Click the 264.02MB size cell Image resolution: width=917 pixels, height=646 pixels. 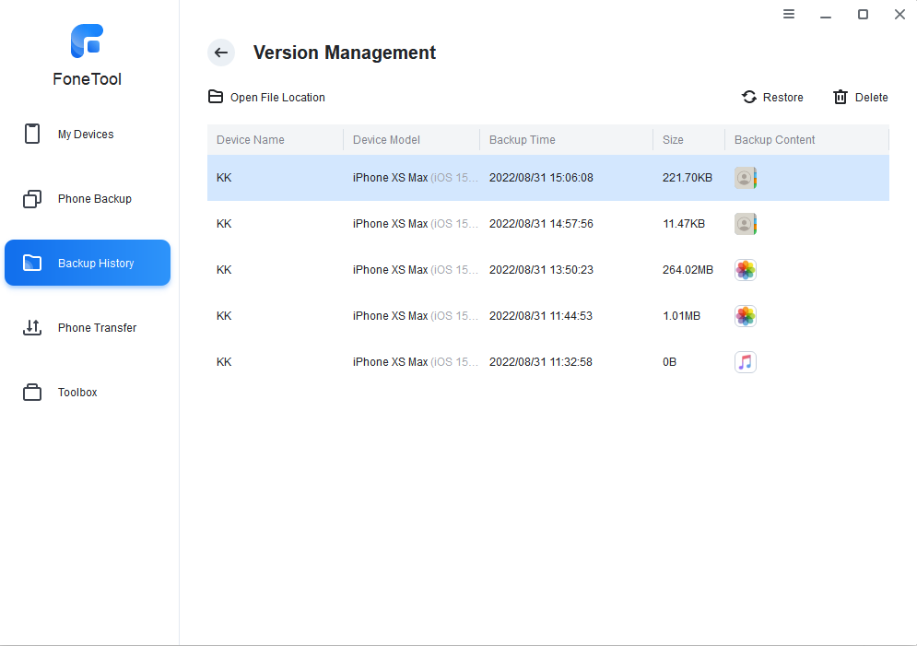pyautogui.click(x=688, y=270)
